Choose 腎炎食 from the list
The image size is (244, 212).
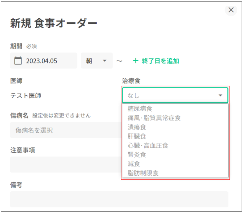pos(137,155)
